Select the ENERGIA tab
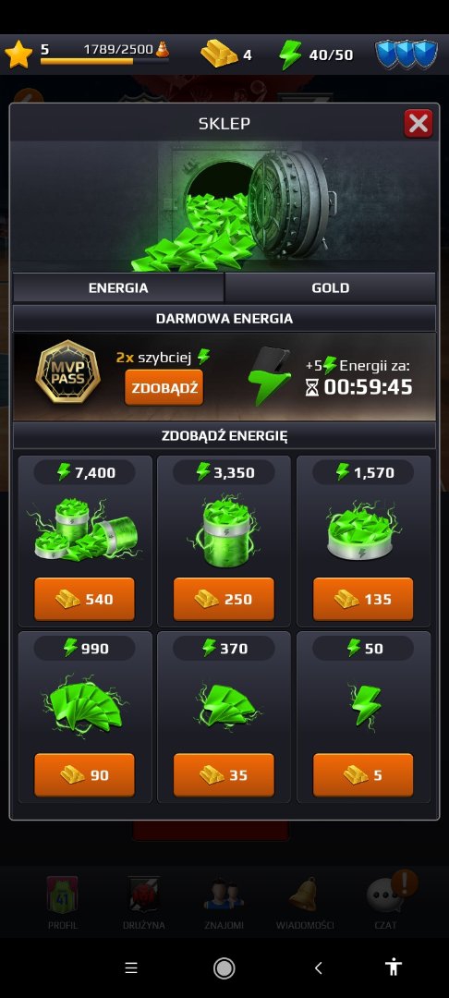Viewport: 449px width, 998px height. point(118,287)
